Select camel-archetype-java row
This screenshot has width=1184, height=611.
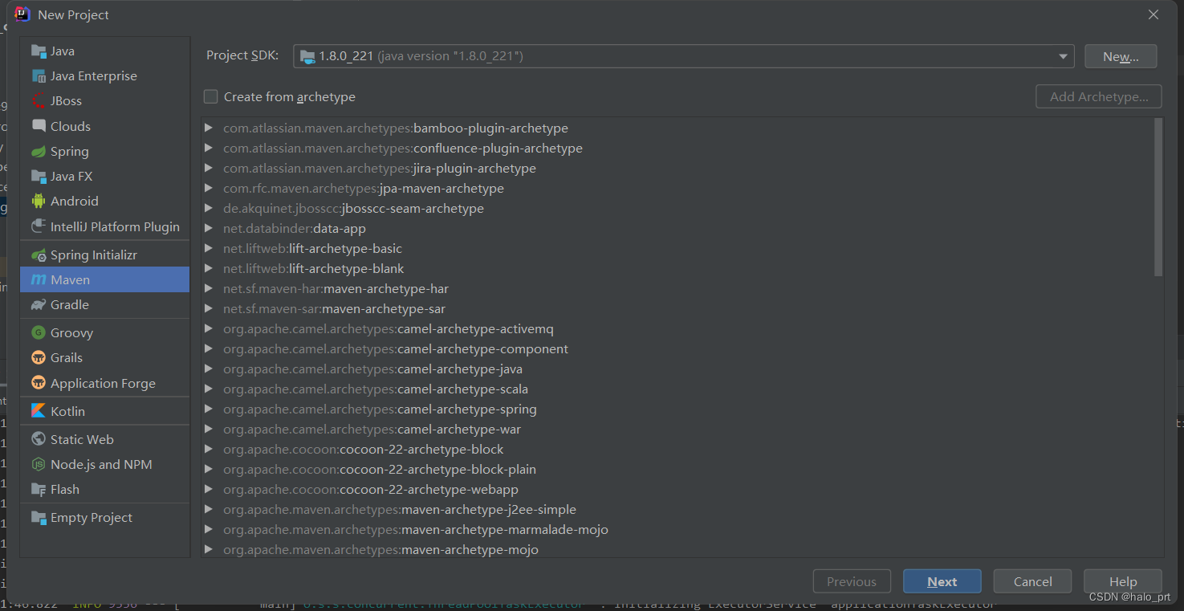pyautogui.click(x=677, y=369)
